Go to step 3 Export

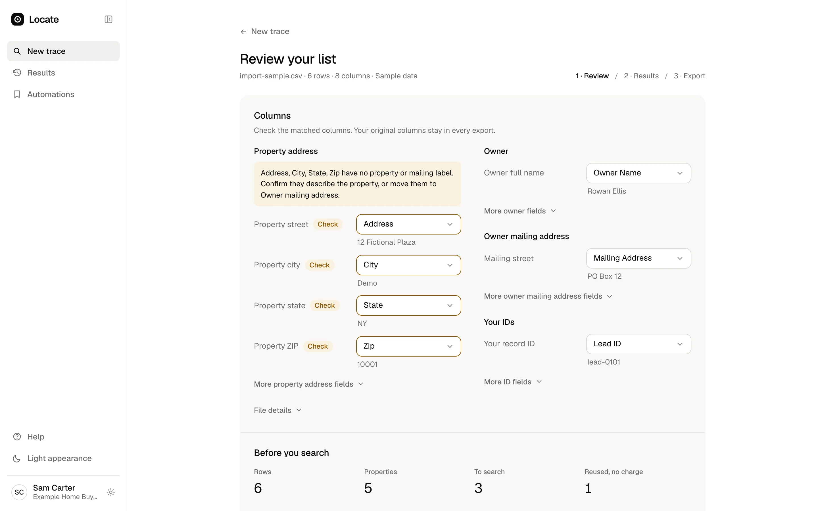[689, 76]
